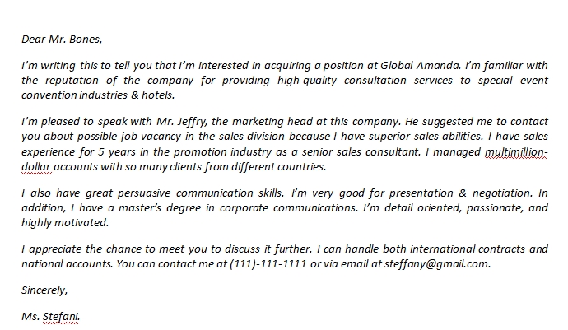Click the company name "Global Amanda"
Image resolution: width=568 pixels, height=330 pixels.
[420, 66]
